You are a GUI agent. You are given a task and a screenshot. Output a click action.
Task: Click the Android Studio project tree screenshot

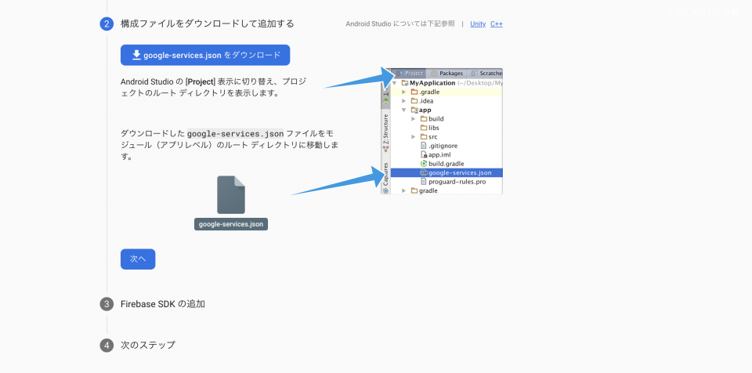click(442, 131)
